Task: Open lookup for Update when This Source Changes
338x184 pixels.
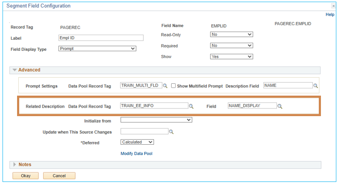Action: pyautogui.click(x=171, y=131)
